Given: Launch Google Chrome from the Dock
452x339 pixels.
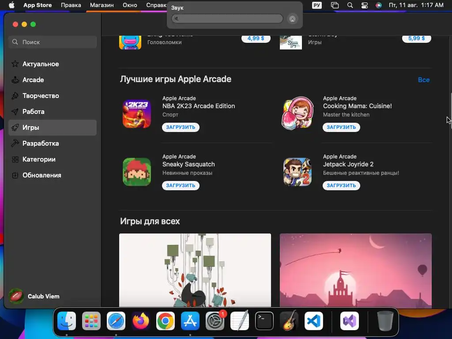Looking at the screenshot, I should click(x=166, y=321).
